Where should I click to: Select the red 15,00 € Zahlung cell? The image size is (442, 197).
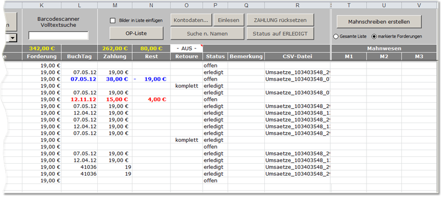[x=115, y=99]
